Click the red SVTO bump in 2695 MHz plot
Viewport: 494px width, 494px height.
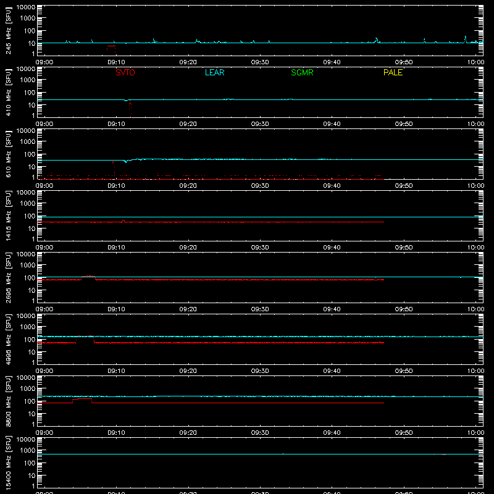pyautogui.click(x=88, y=277)
